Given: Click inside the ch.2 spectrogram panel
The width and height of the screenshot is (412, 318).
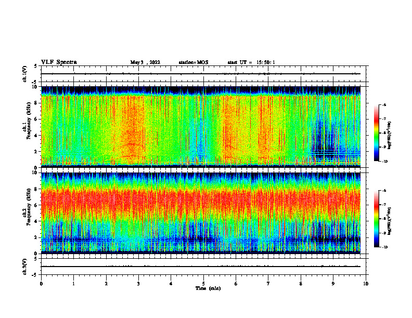Looking at the screenshot, I should (201, 213).
